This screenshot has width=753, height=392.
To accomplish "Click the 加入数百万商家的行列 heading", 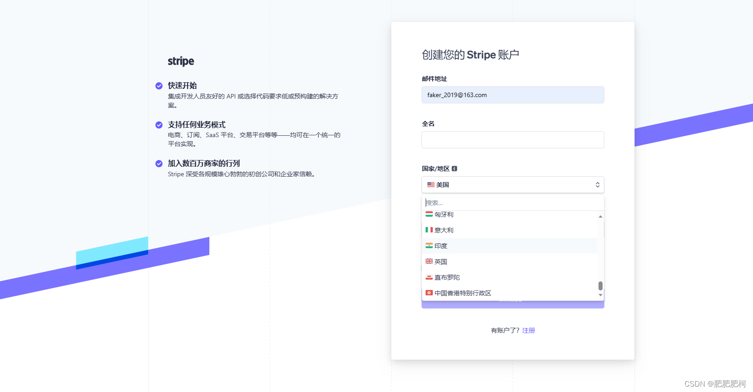I will [x=204, y=163].
